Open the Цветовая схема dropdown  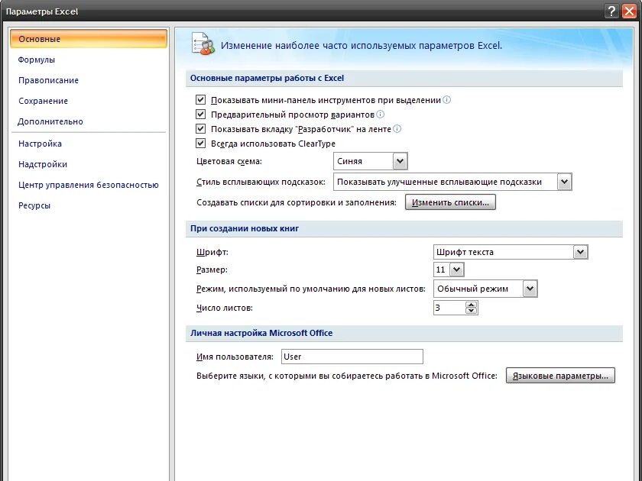(x=400, y=161)
